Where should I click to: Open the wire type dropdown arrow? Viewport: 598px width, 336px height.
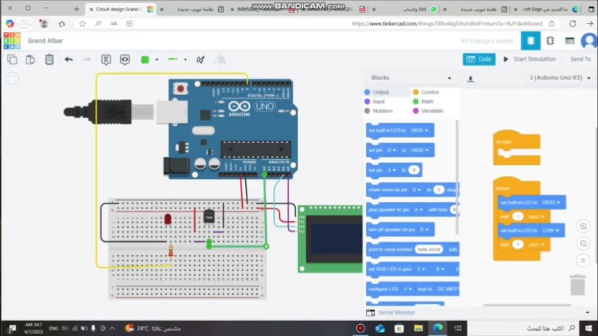point(185,60)
